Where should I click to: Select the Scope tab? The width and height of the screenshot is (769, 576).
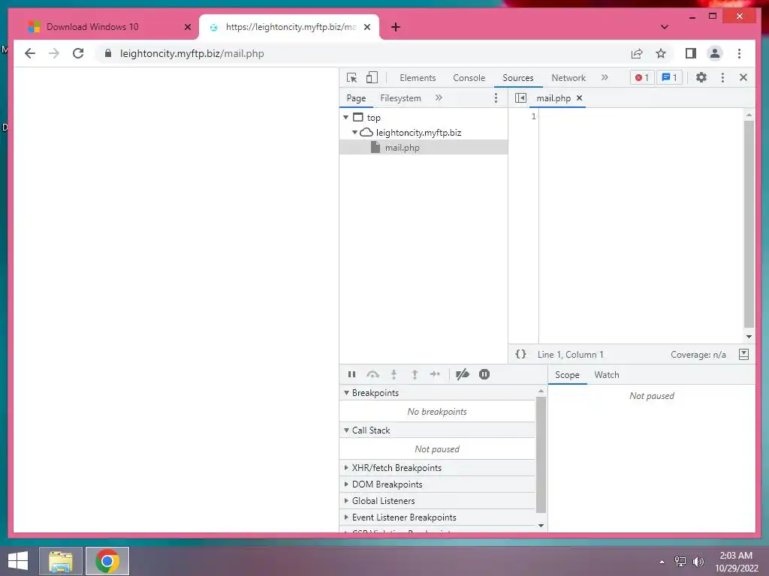(x=567, y=375)
